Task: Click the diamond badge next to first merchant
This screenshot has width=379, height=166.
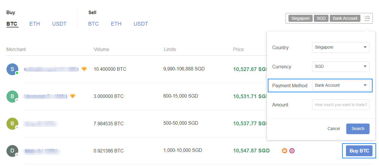Action: click(84, 69)
